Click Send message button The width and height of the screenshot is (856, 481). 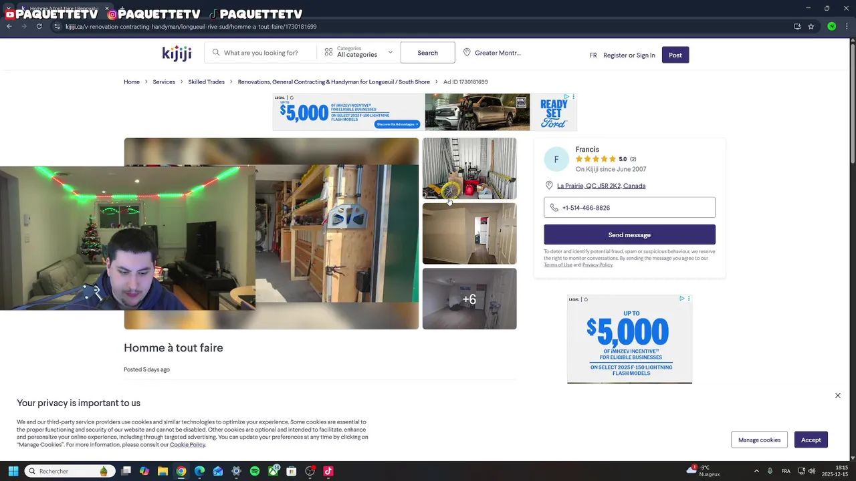629,234
